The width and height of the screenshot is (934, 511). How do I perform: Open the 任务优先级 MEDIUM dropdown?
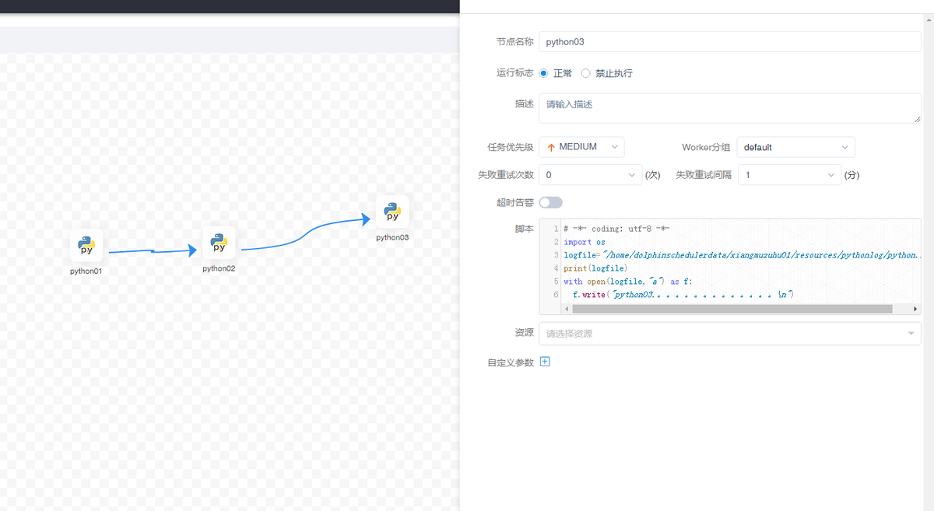click(x=581, y=147)
